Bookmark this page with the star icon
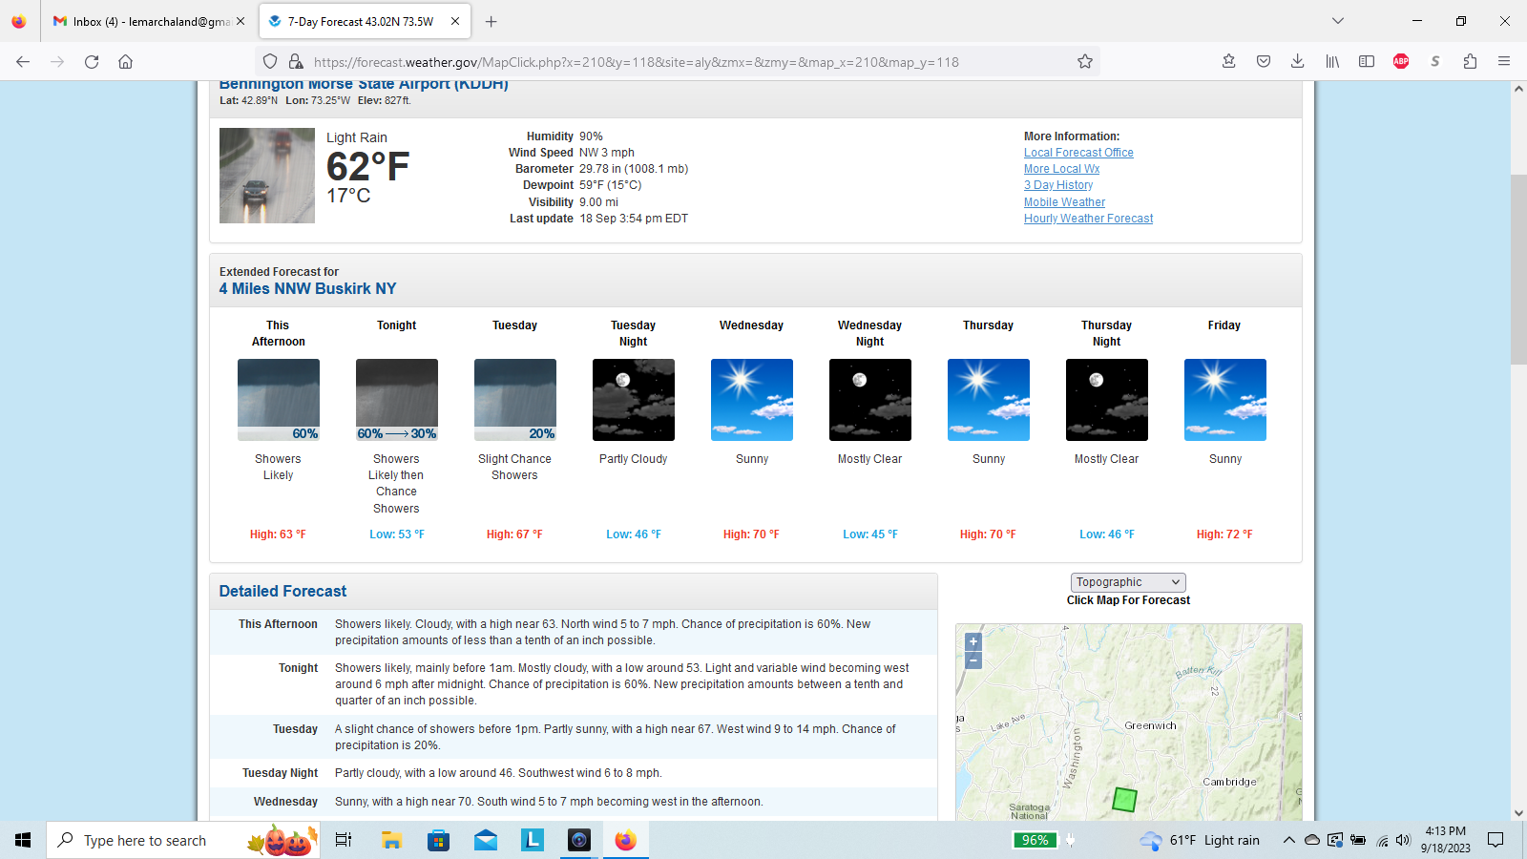 1085,62
